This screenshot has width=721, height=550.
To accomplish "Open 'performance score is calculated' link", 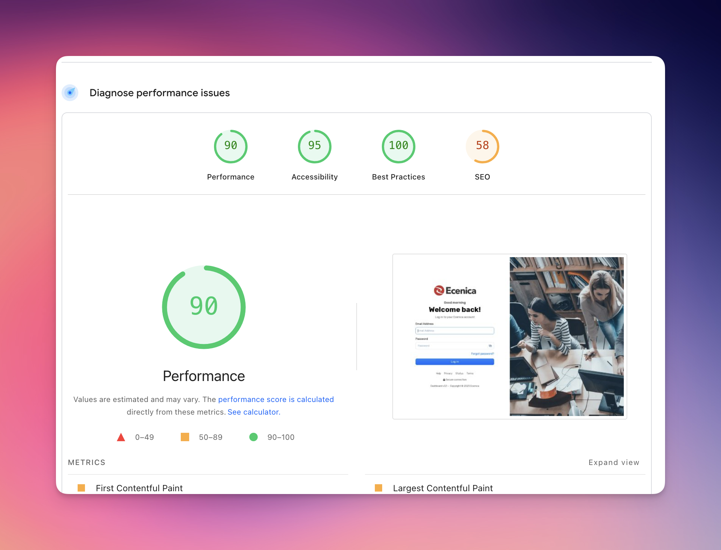I will pos(276,399).
